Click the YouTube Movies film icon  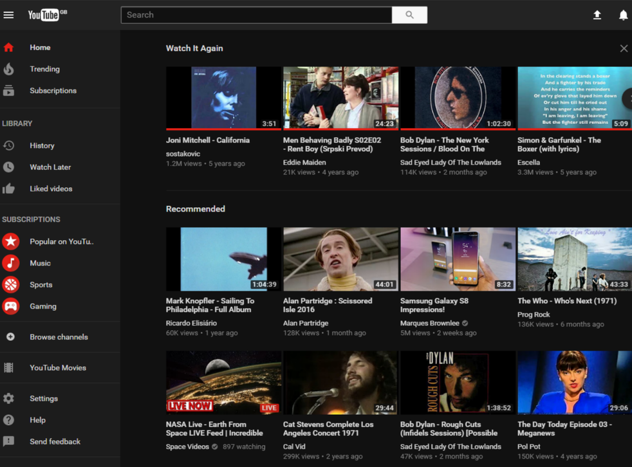(x=8, y=367)
